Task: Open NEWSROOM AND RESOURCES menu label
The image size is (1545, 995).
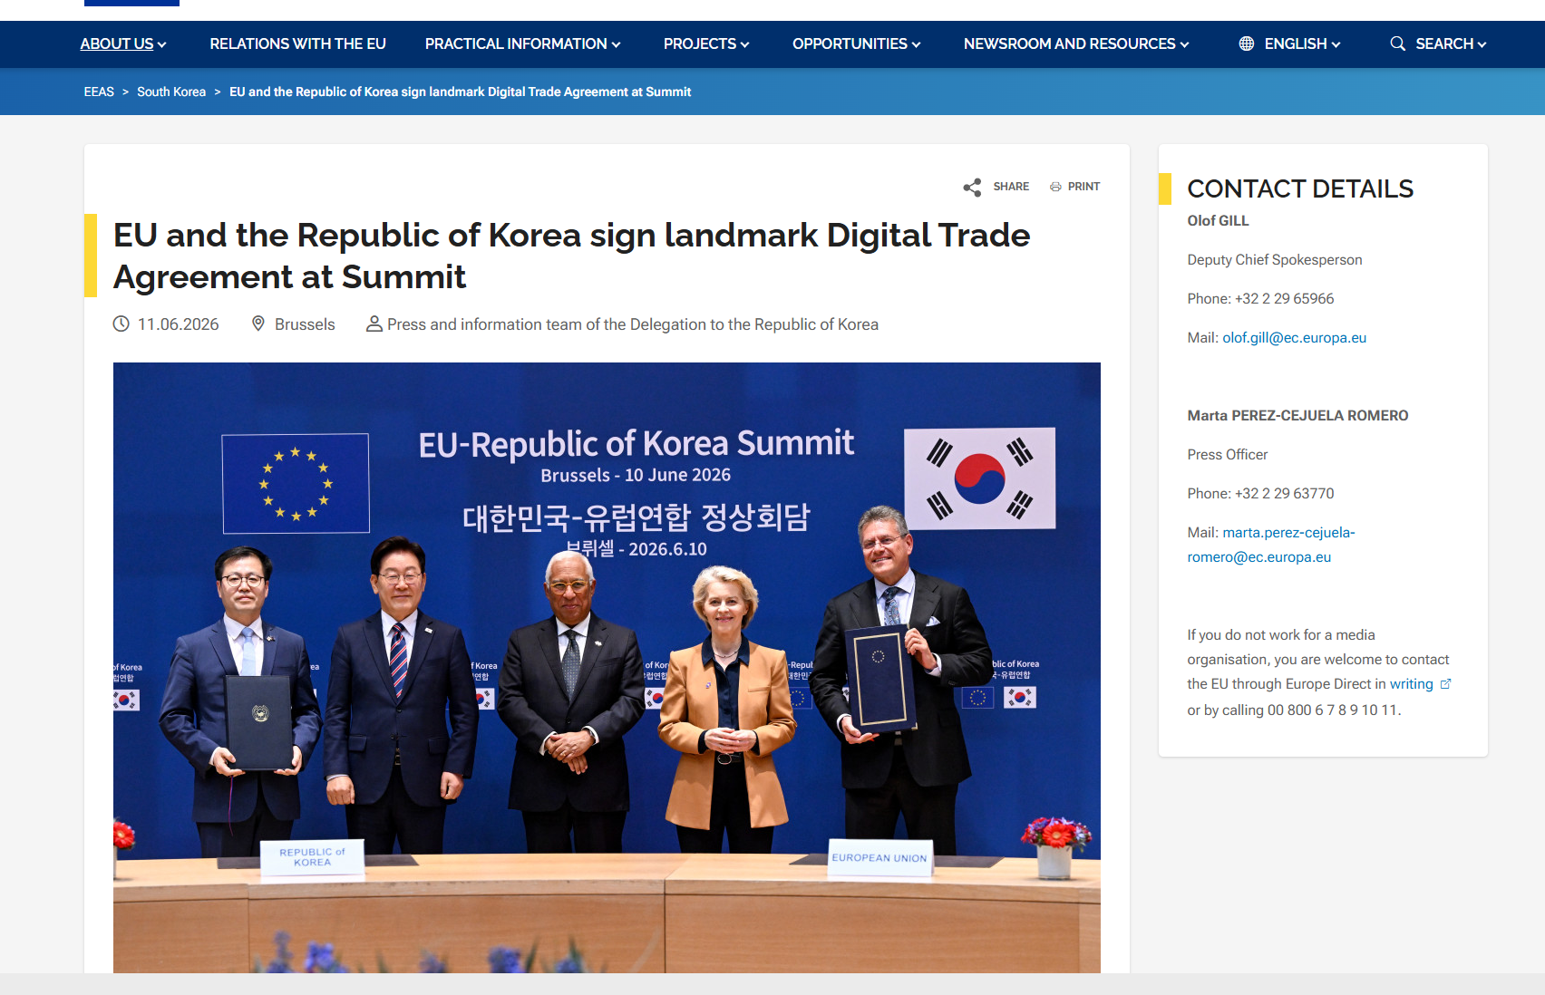Action: coord(1070,43)
